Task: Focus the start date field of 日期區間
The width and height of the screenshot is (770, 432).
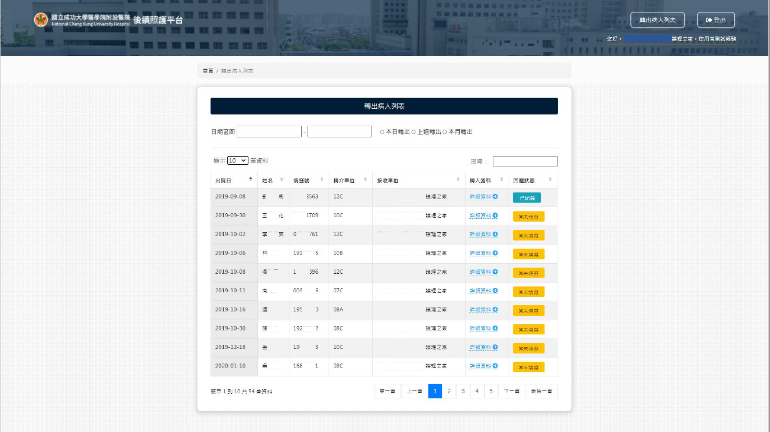Action: click(x=269, y=132)
